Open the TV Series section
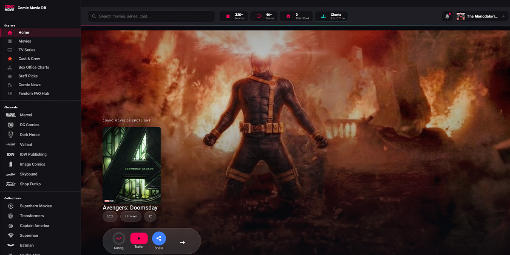Viewport: 510px width, 255px height. click(40, 50)
